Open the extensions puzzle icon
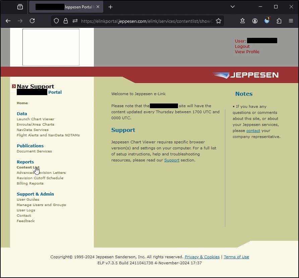 pos(279,21)
